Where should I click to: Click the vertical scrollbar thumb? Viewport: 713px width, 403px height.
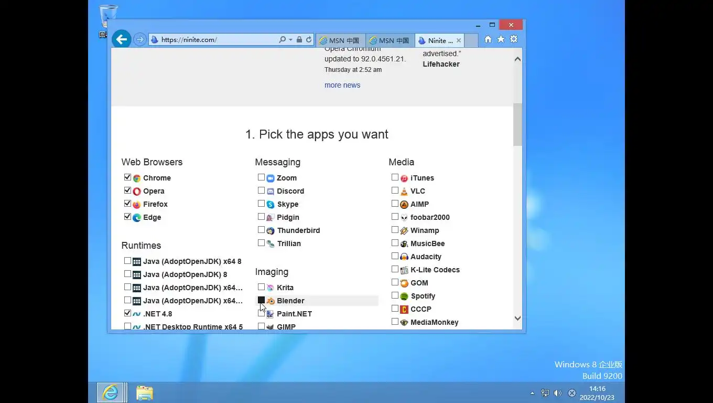pyautogui.click(x=517, y=124)
